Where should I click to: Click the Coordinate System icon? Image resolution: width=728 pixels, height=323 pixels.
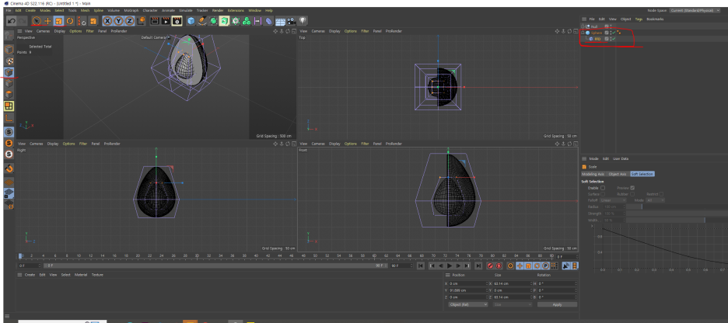tap(141, 21)
